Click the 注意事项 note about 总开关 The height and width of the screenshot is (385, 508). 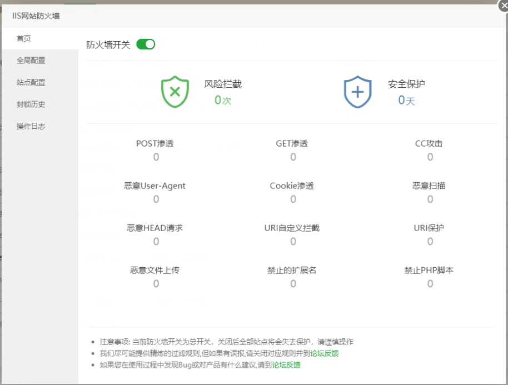tap(226, 342)
